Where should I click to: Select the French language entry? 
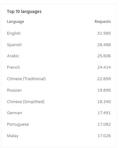(x=59, y=67)
